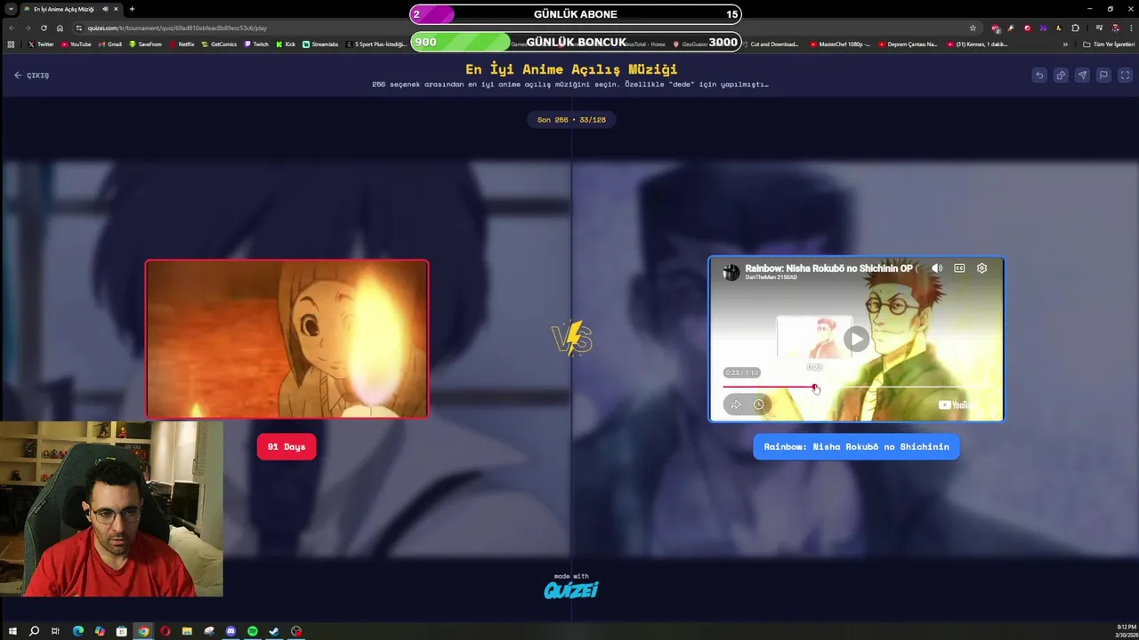Open the Twitter bookmark
The height and width of the screenshot is (640, 1139).
pos(41,44)
